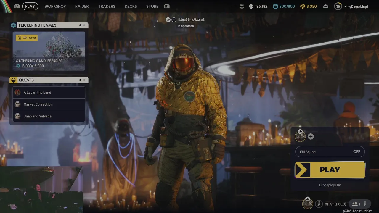Start matchmaking with the yellow PLAY button
The height and width of the screenshot is (213, 379).
330,170
